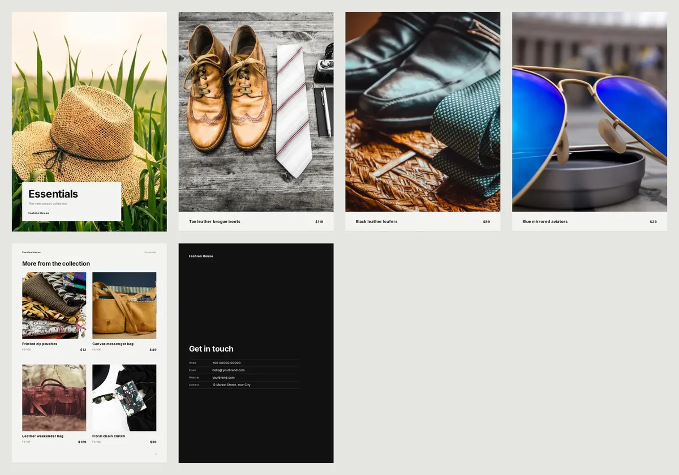This screenshot has width=679, height=475.
Task: Click product code FS-108
Action: click(97, 442)
